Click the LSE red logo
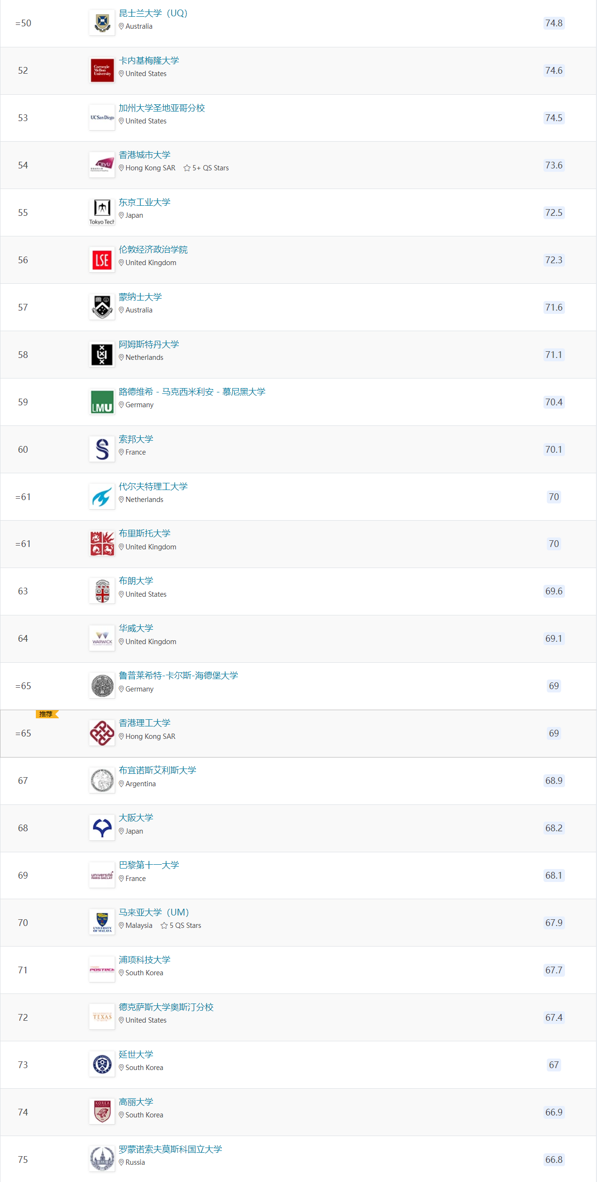Viewport: 597px width, 1182px height. pyautogui.click(x=102, y=260)
